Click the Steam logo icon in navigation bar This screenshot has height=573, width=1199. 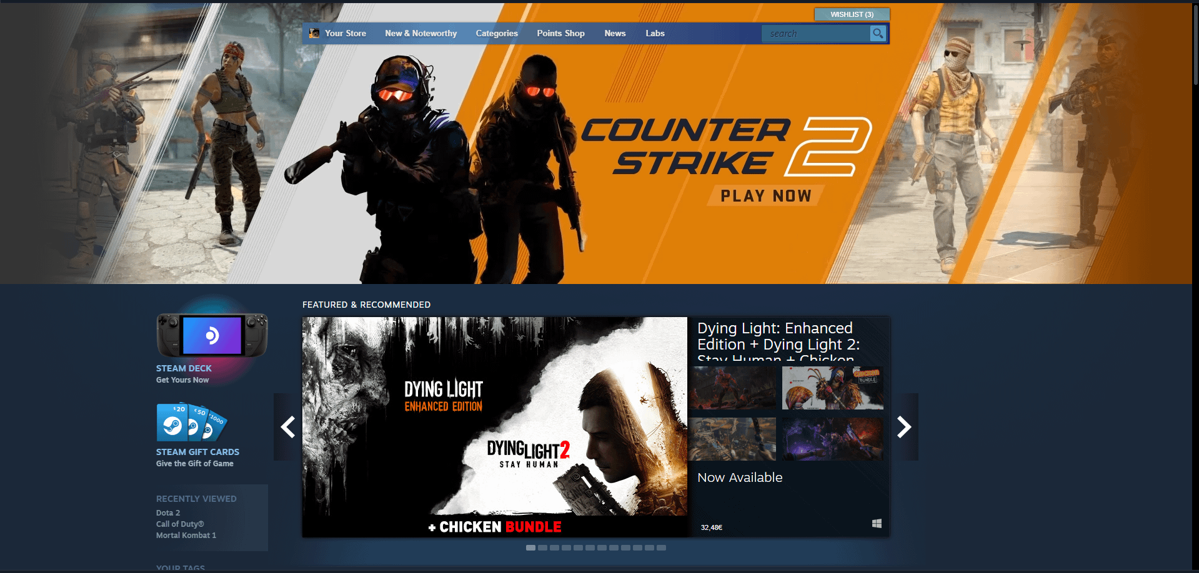[314, 33]
